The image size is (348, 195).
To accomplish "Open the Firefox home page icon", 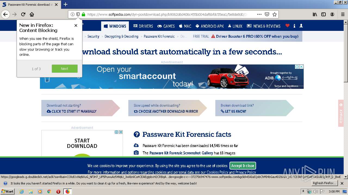I will point(32,14).
